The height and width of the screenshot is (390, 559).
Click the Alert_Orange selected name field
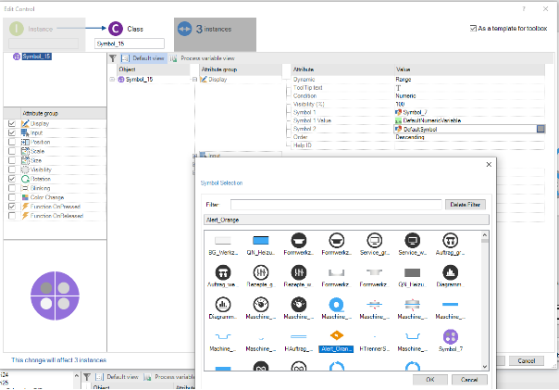point(346,220)
